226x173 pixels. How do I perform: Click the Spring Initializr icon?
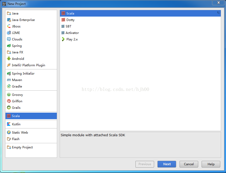coord(9,74)
